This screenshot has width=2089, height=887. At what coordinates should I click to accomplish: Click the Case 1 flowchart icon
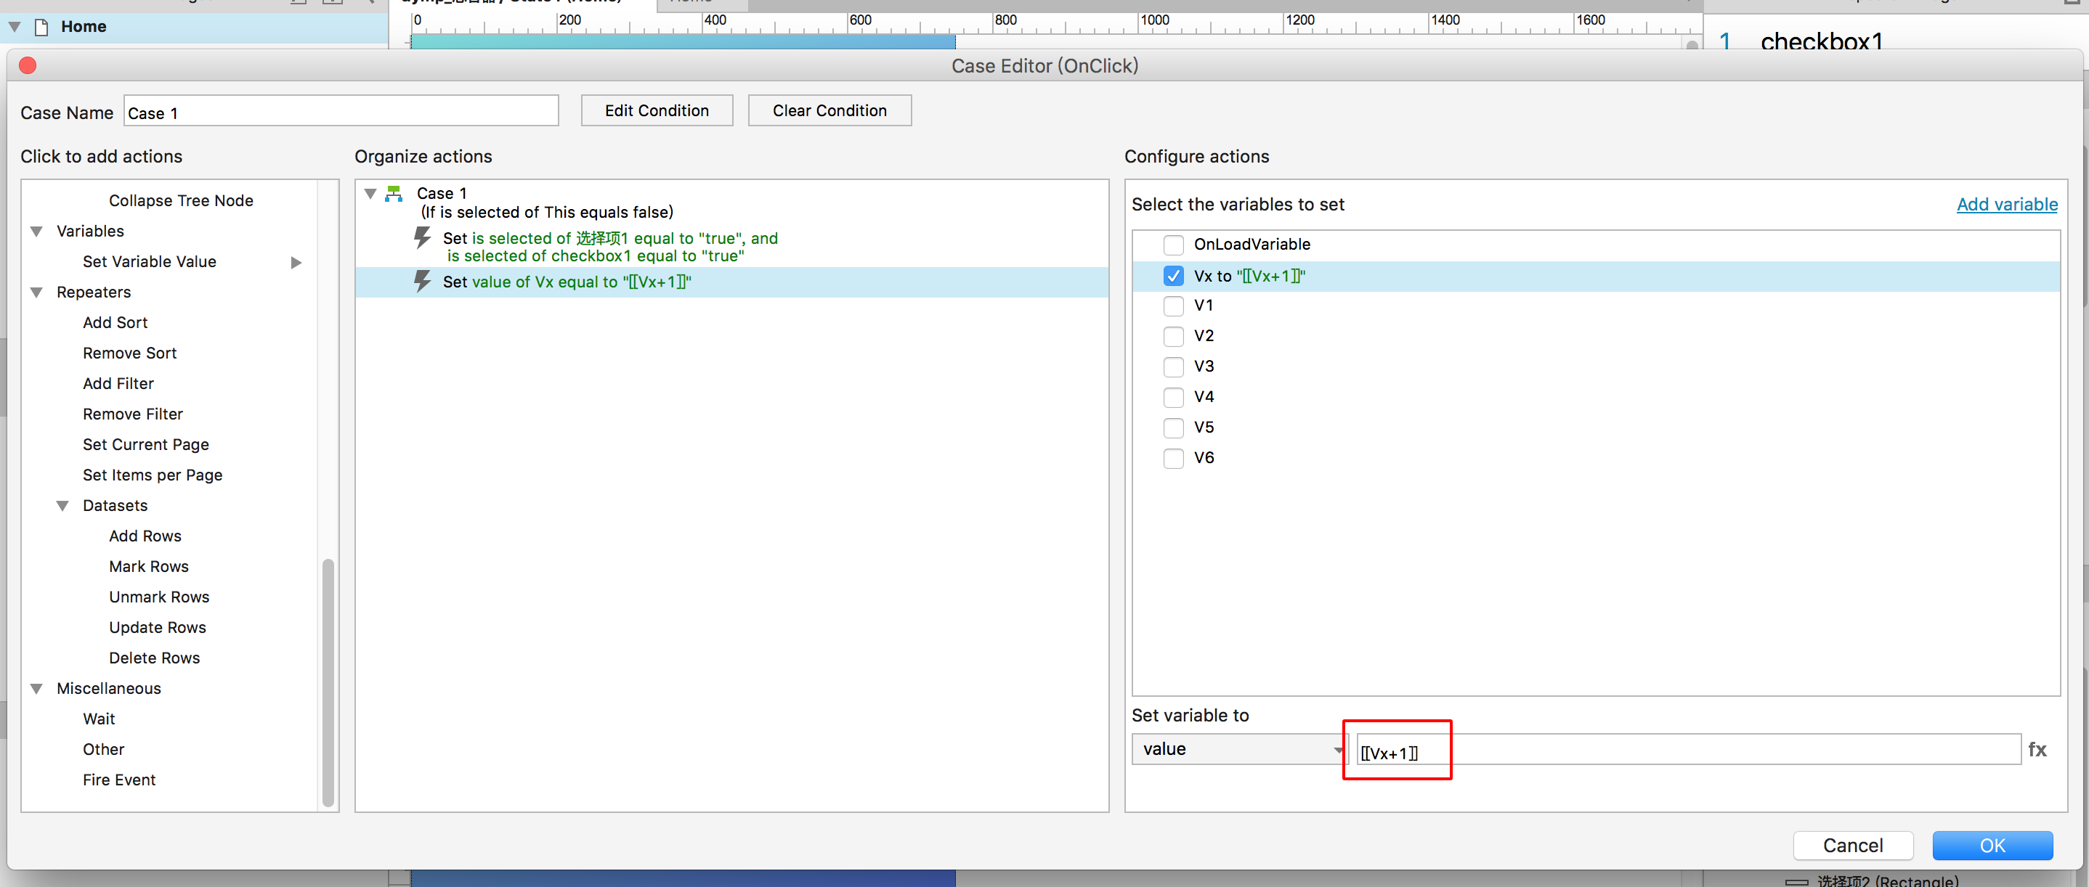[394, 194]
